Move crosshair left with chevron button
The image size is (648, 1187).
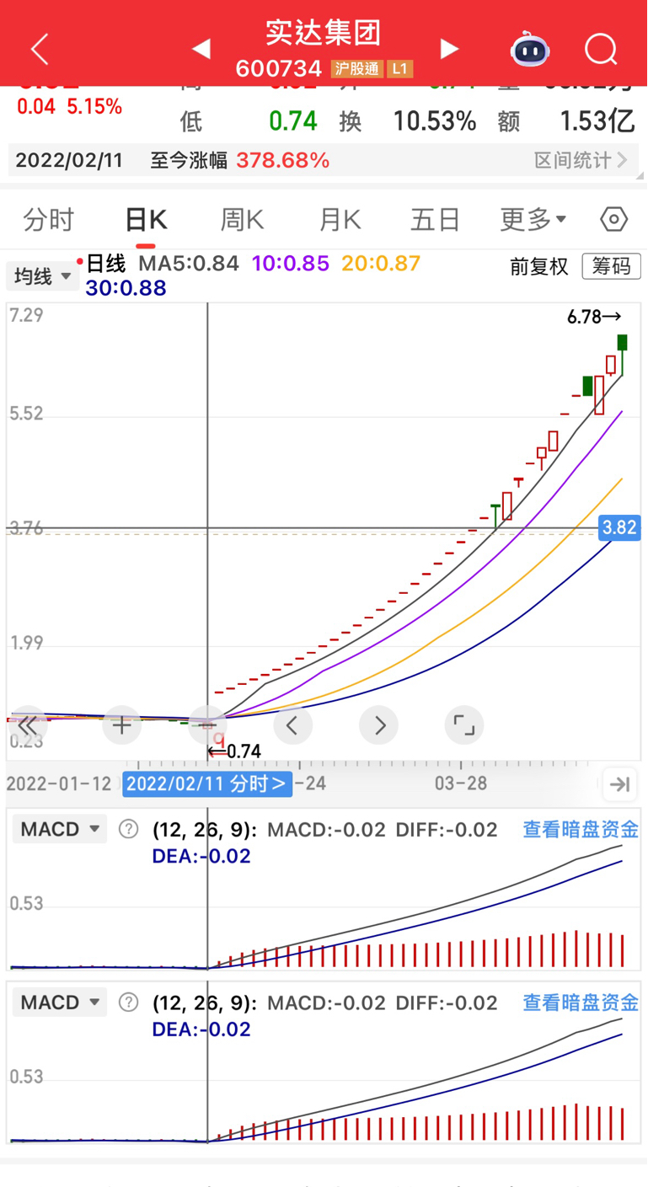[292, 725]
